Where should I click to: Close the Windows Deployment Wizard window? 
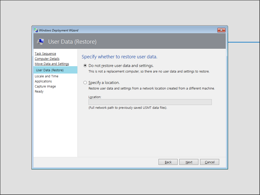[221, 30]
